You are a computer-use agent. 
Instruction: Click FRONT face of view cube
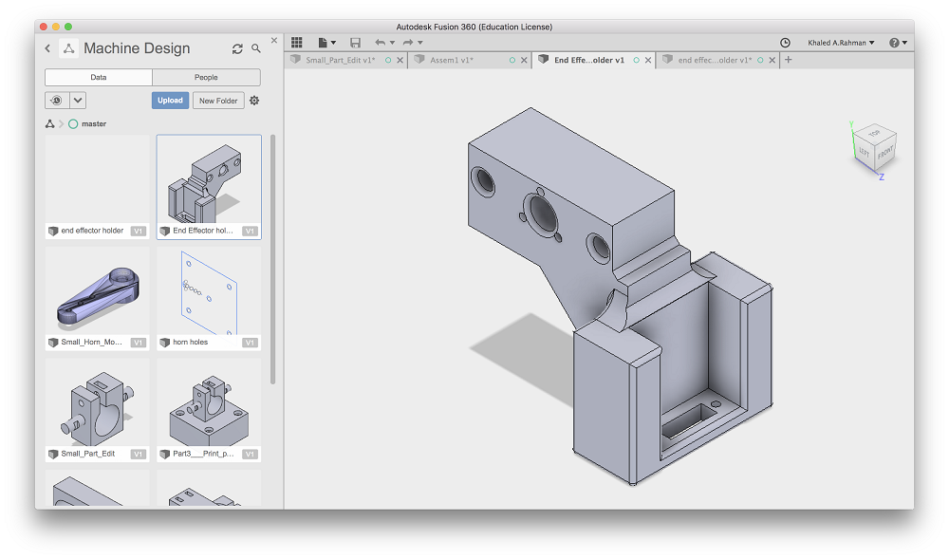885,152
